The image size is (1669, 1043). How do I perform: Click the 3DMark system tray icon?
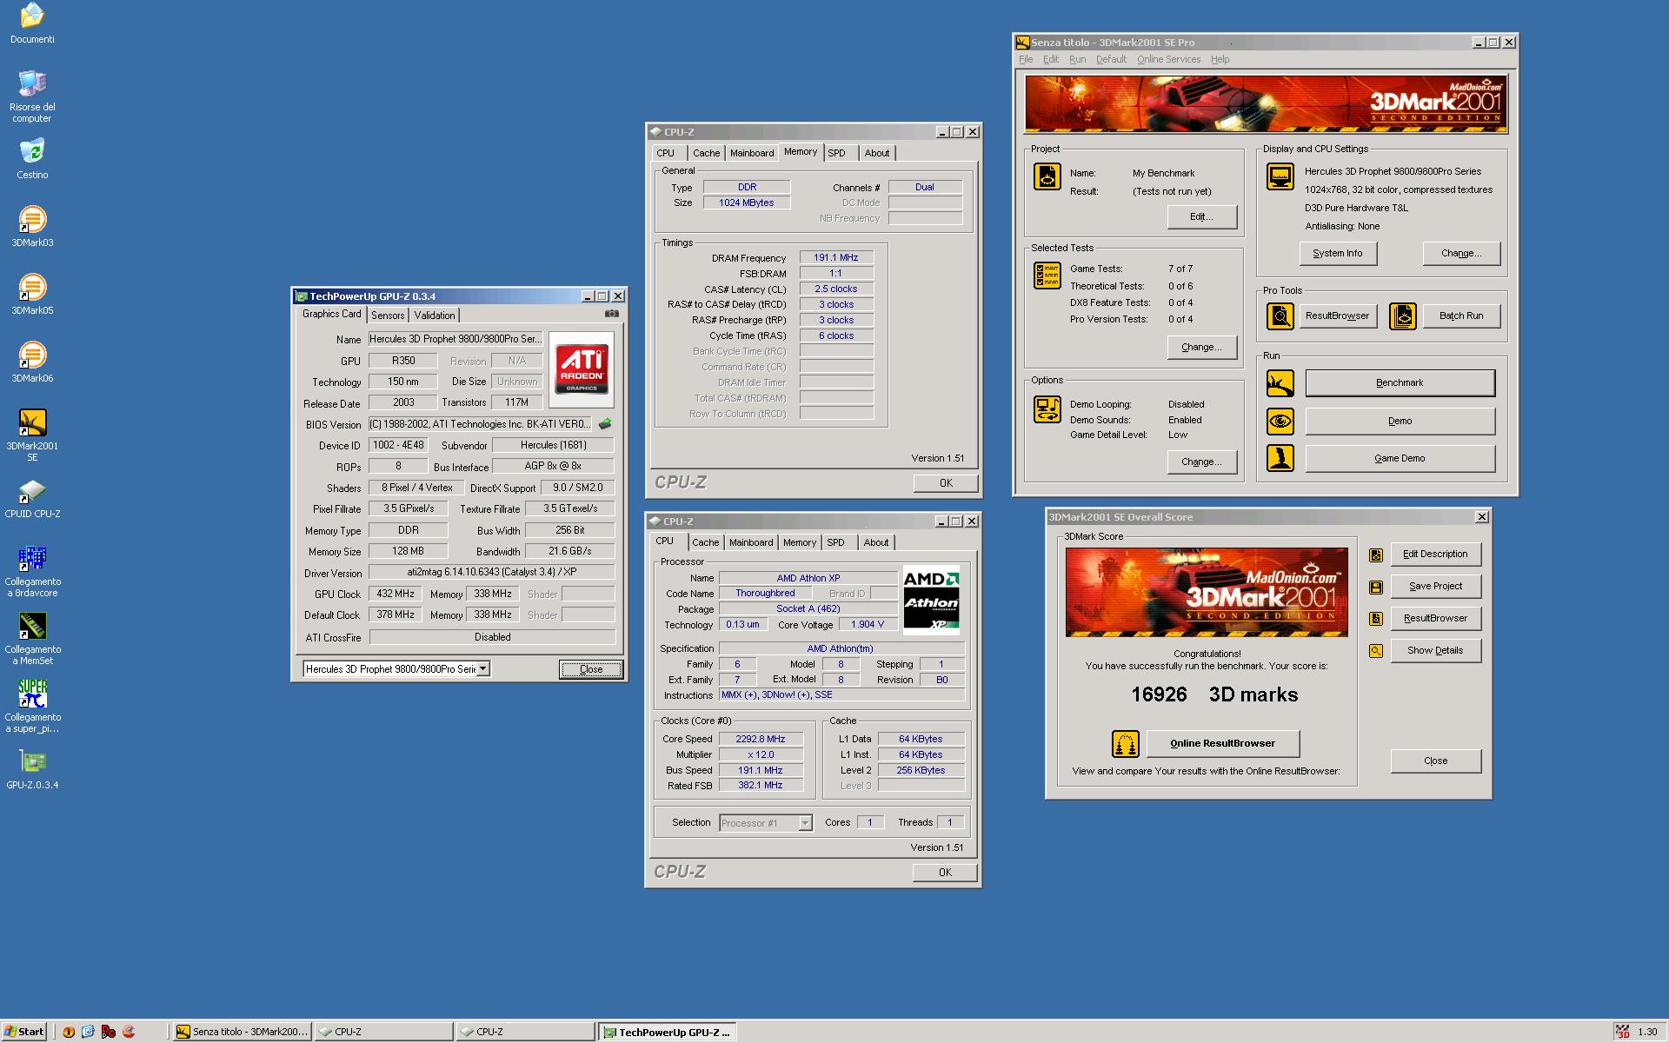click(1622, 1032)
